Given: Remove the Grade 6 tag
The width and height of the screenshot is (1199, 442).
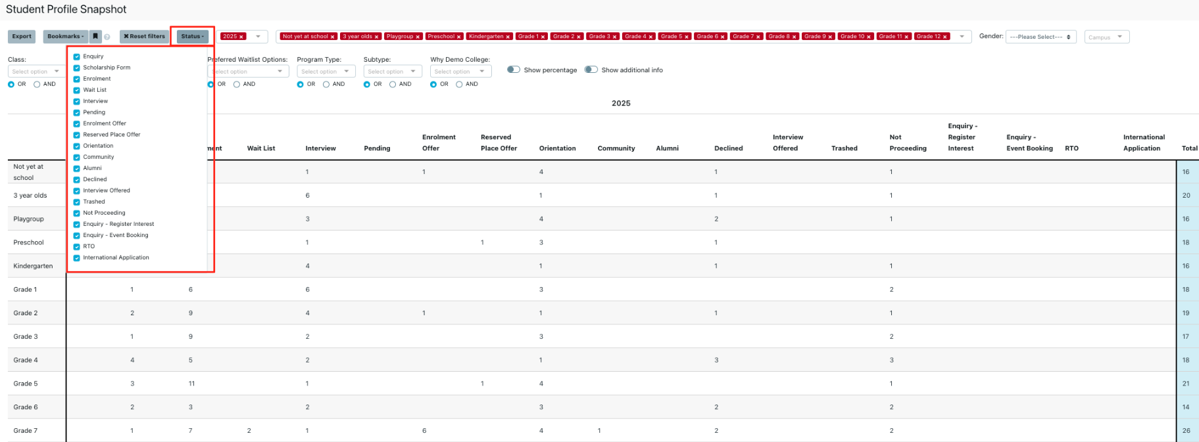Looking at the screenshot, I should coord(723,37).
